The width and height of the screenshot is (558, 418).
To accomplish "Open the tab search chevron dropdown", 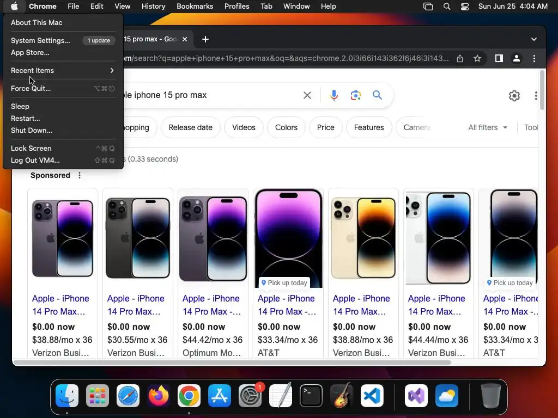I will click(534, 39).
